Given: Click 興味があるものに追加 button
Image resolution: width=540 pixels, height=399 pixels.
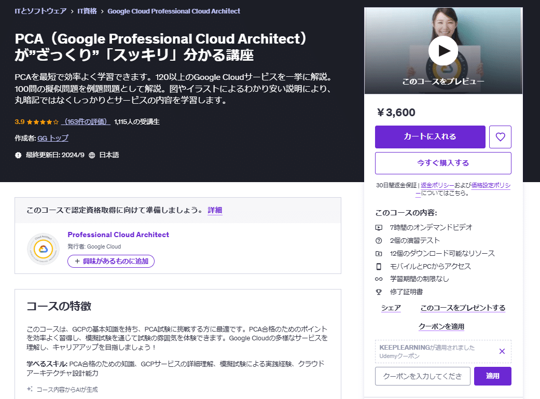Looking at the screenshot, I should (111, 261).
